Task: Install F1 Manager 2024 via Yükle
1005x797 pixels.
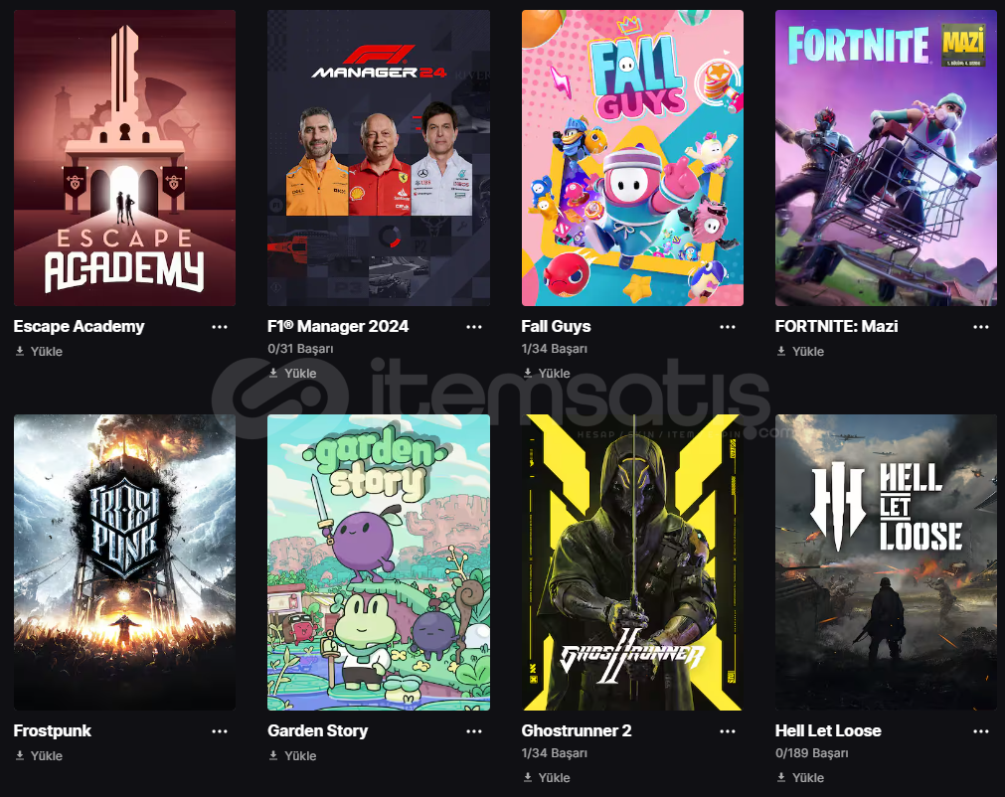Action: click(x=292, y=373)
